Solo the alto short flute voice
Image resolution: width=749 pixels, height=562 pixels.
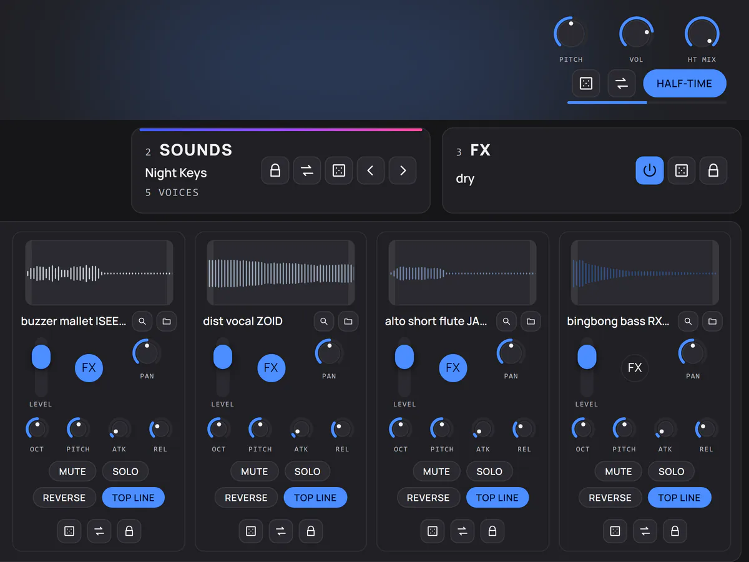tap(489, 471)
